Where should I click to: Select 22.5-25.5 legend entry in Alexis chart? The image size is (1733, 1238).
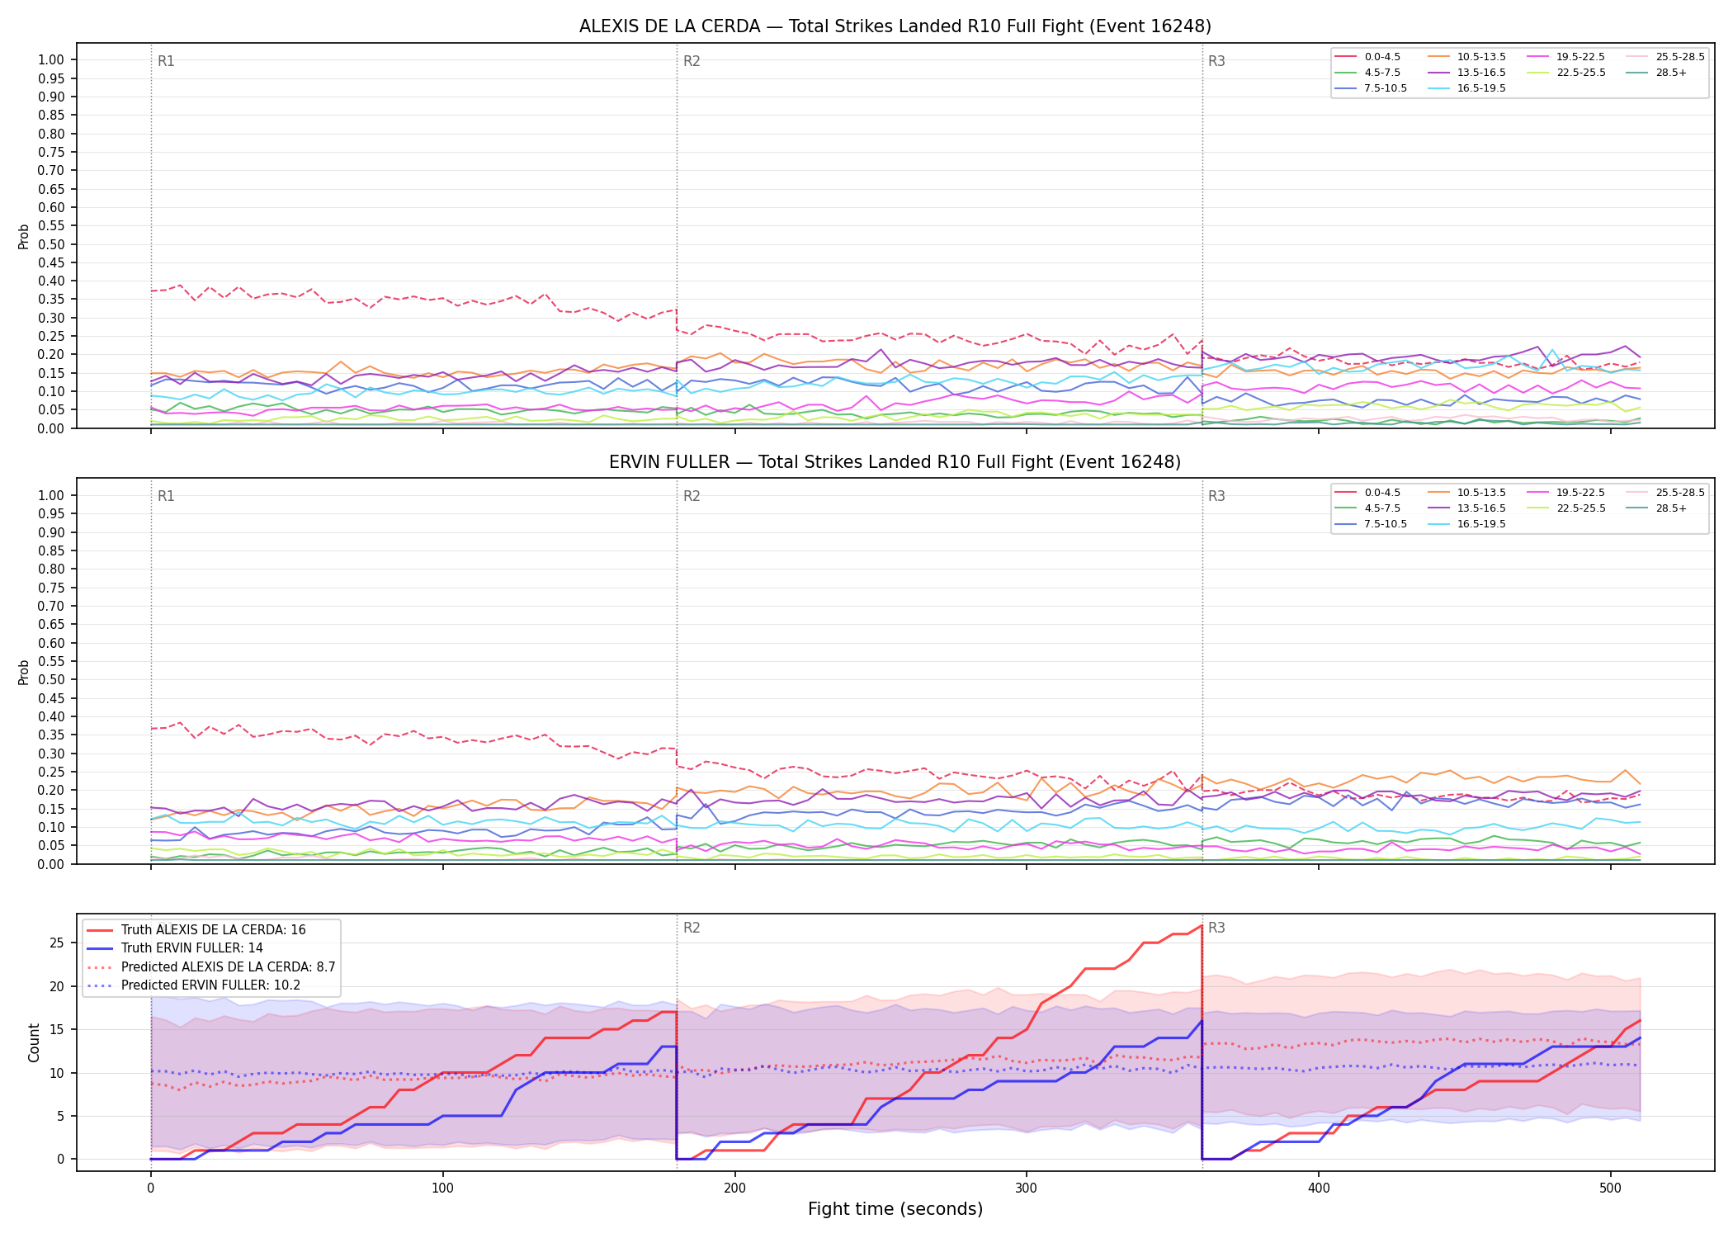1565,73
